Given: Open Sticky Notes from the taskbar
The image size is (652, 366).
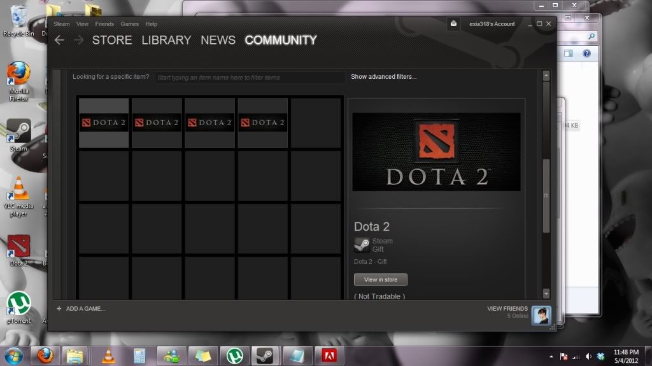Looking at the screenshot, I should 203,356.
